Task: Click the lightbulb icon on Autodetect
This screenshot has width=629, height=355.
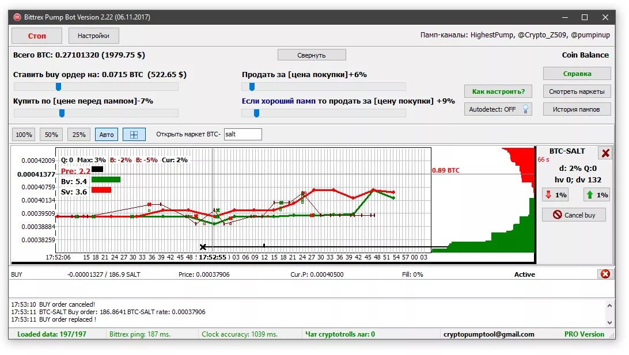Action: tap(525, 109)
